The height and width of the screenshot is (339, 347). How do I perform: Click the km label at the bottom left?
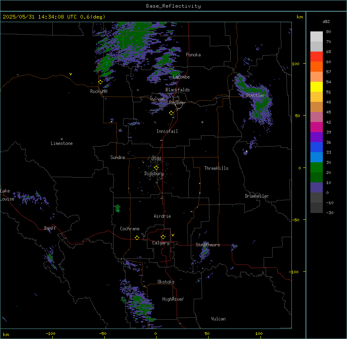tap(6, 334)
